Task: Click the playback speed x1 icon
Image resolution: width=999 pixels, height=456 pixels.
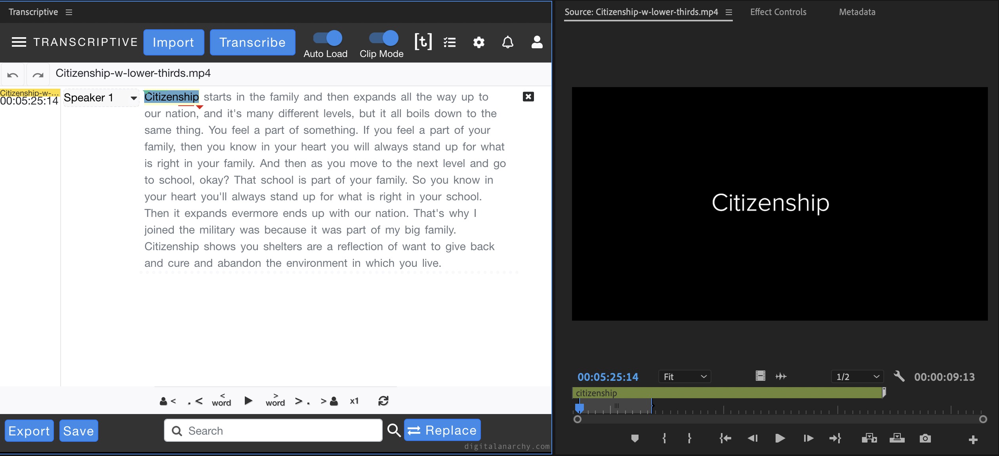Action: (x=355, y=401)
